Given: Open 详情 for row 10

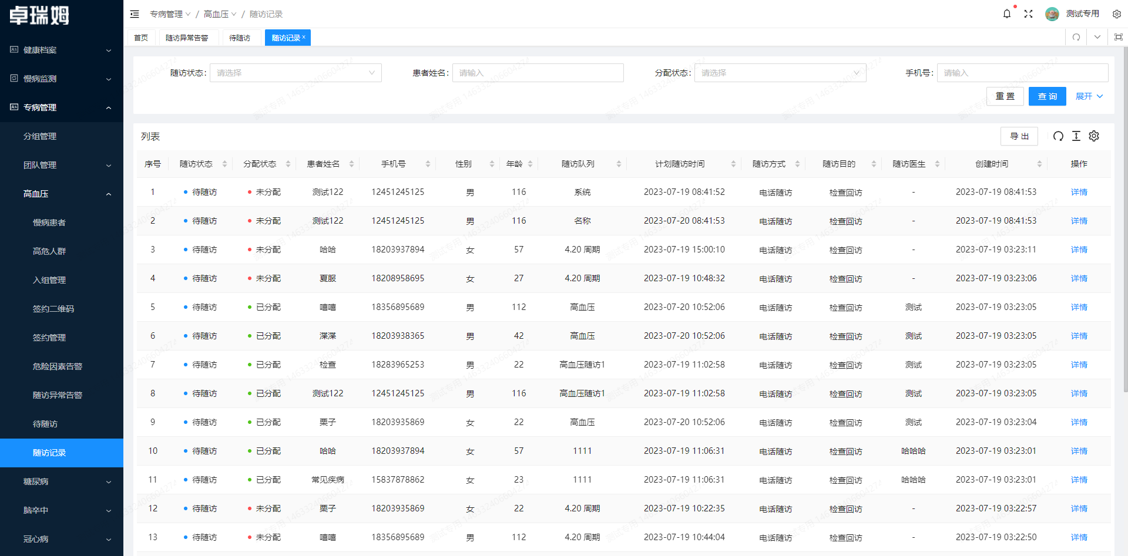Looking at the screenshot, I should [x=1079, y=451].
